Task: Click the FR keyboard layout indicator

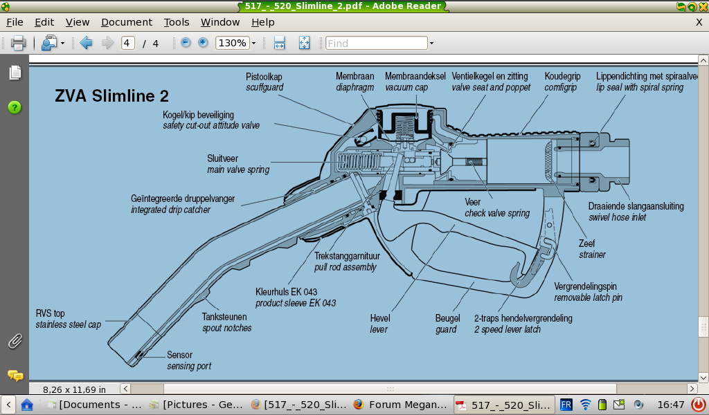Action: pyautogui.click(x=566, y=405)
